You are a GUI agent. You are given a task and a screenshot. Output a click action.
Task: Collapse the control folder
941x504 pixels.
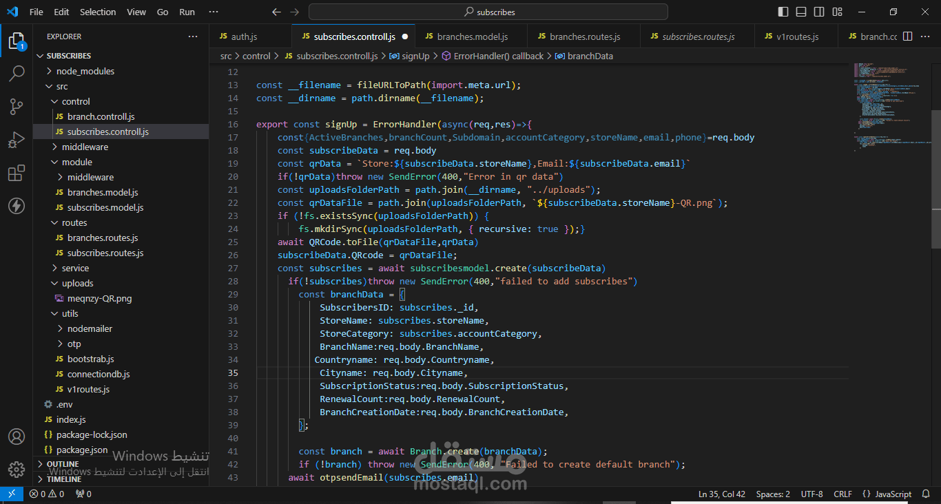121,101
